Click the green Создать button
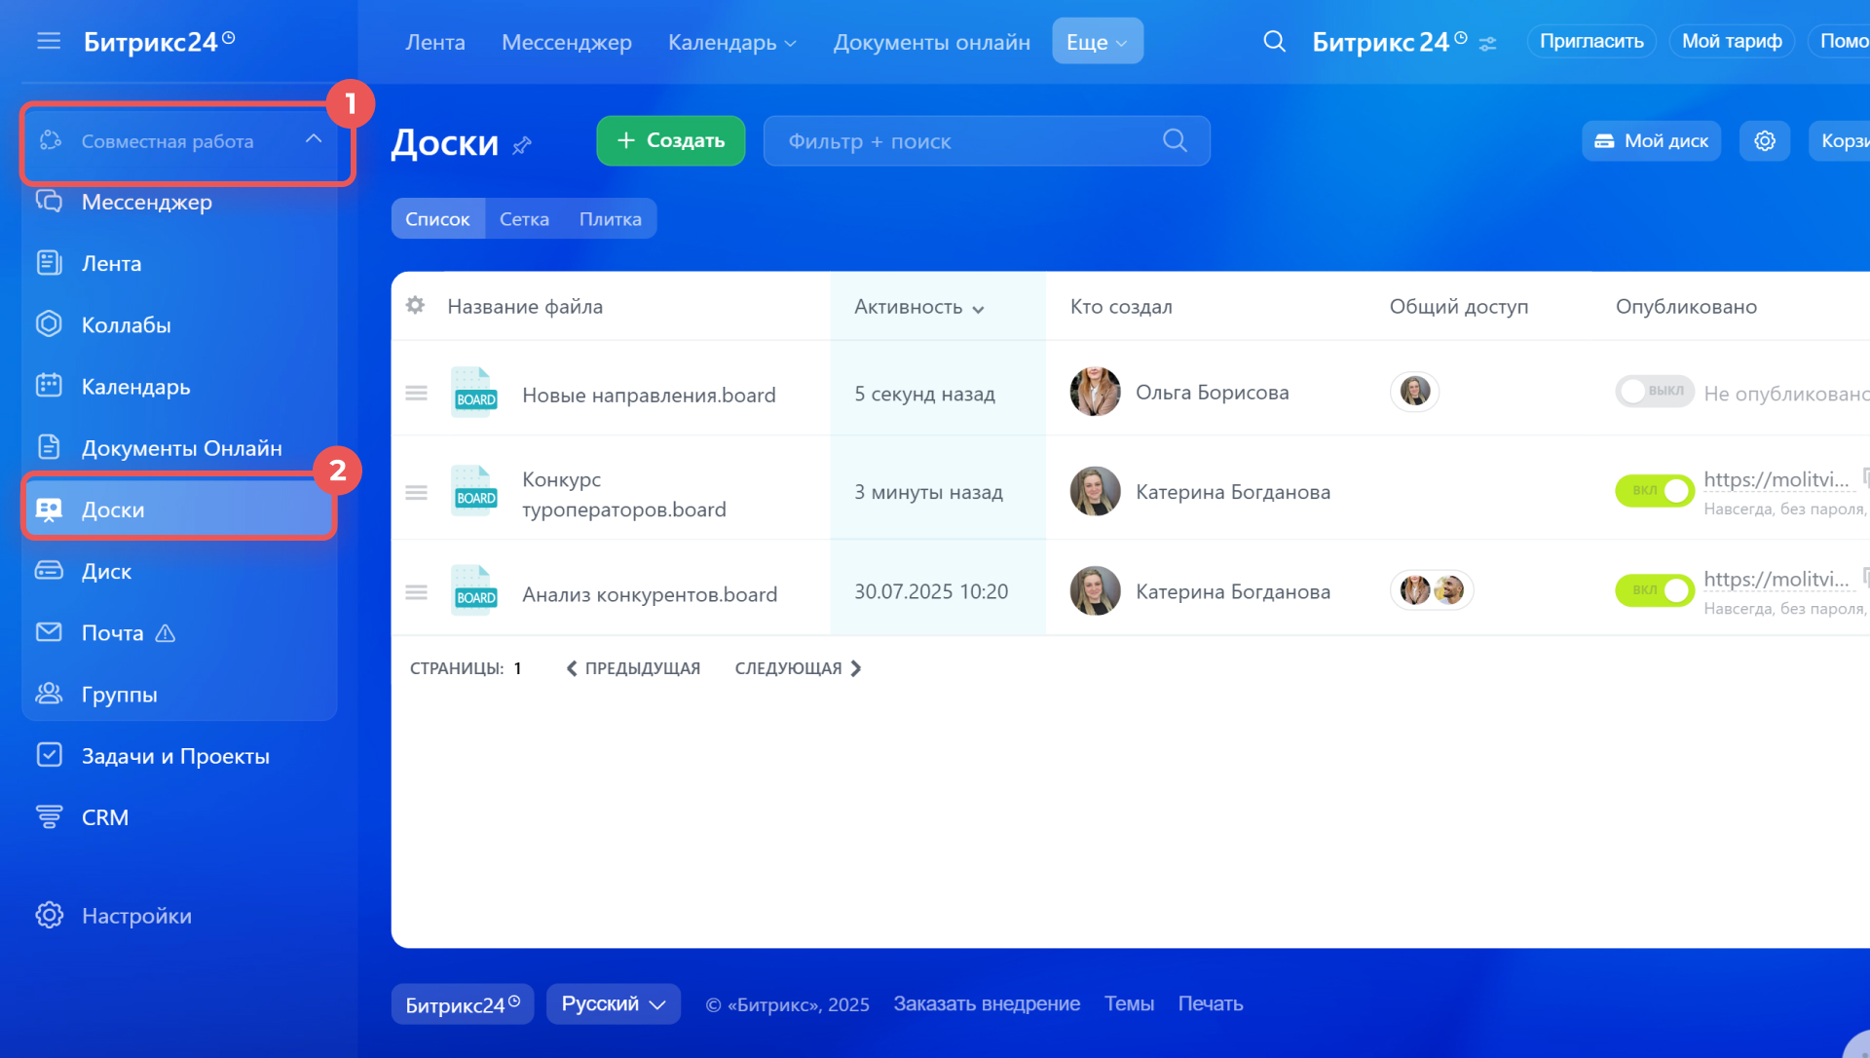This screenshot has height=1058, width=1870. pyautogui.click(x=670, y=141)
